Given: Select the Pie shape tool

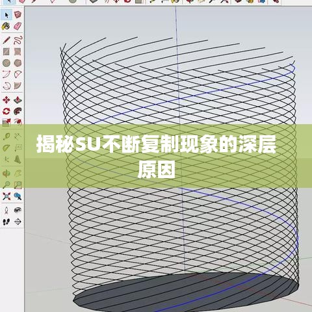Looking at the screenshot, I should coord(18,86).
